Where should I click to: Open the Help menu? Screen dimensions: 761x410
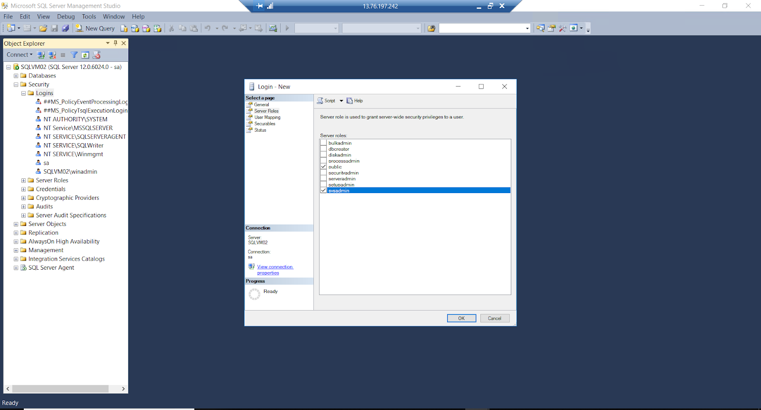pos(138,17)
